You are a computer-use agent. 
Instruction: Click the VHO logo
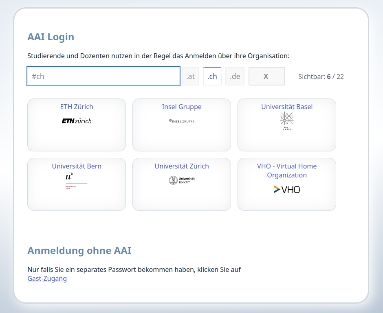[x=287, y=189]
